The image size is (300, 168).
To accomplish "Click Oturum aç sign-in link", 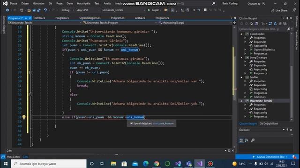I will 256,3.
